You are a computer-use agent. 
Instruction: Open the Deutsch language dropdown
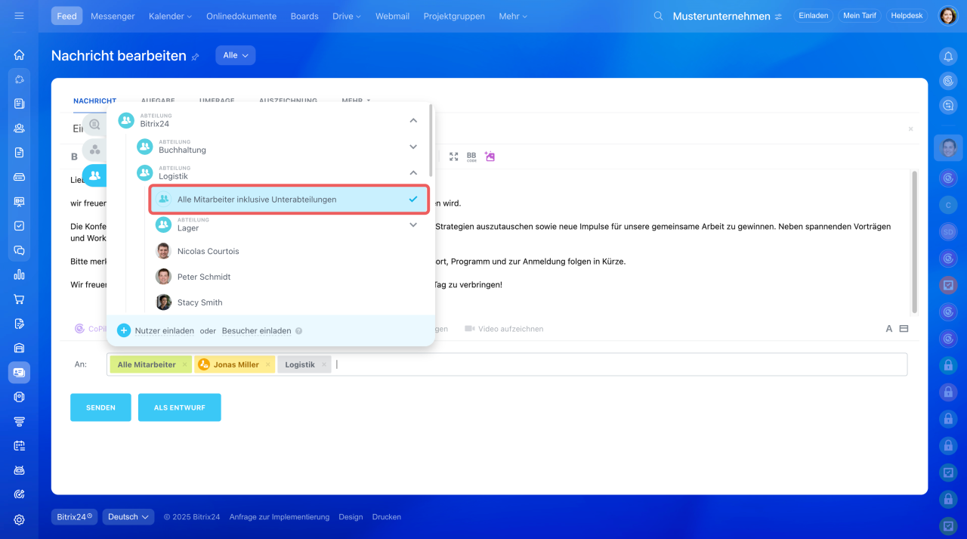pos(128,517)
